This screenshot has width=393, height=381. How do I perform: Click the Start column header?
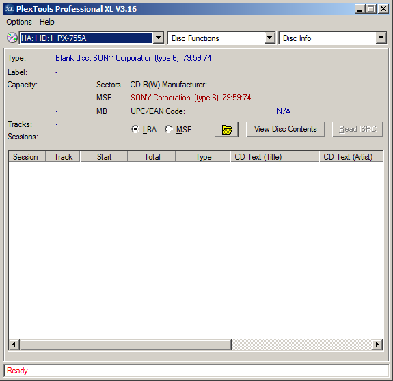[104, 157]
